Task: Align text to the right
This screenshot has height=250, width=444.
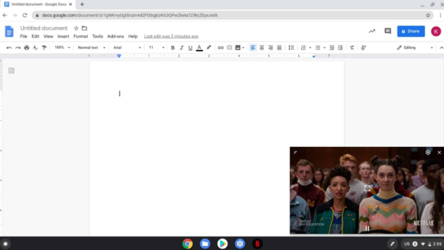Action: 270,47
